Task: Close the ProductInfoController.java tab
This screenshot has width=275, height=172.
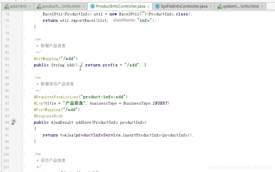Action: tap(148, 7)
